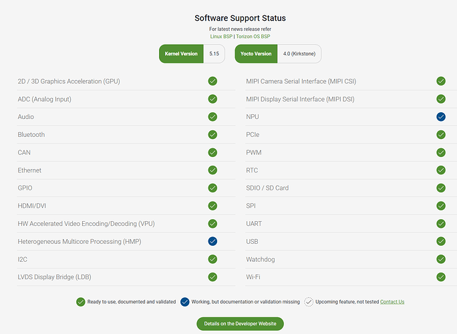This screenshot has width=457, height=334.
Task: Follow the Contact Us link
Action: [x=392, y=302]
